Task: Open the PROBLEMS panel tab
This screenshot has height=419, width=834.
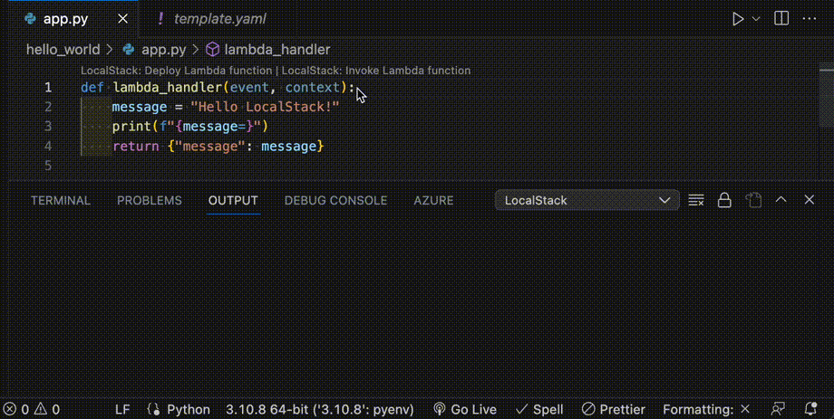Action: pyautogui.click(x=150, y=200)
